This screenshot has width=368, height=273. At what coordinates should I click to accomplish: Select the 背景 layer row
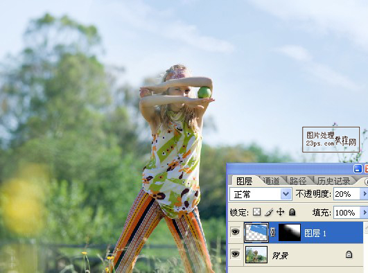(x=295, y=254)
